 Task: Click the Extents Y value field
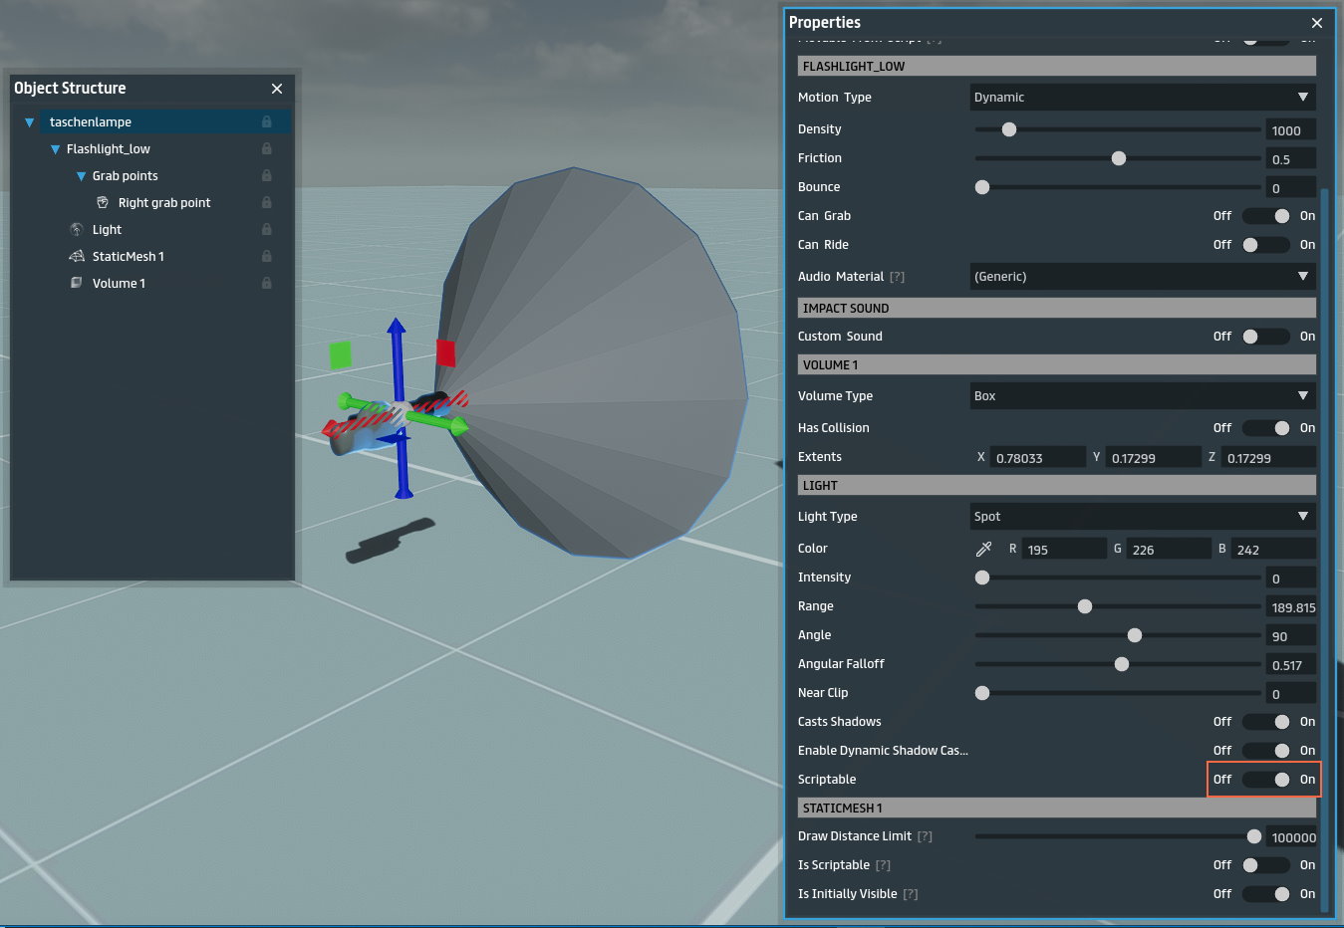[1154, 458]
